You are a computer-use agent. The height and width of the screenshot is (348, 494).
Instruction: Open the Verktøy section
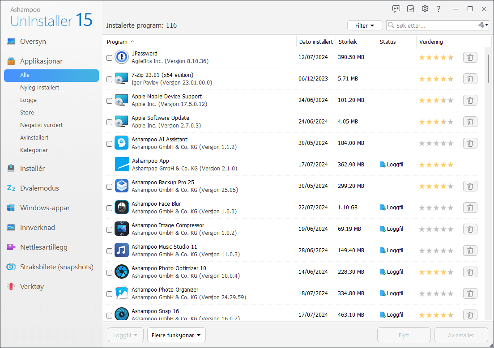click(32, 287)
